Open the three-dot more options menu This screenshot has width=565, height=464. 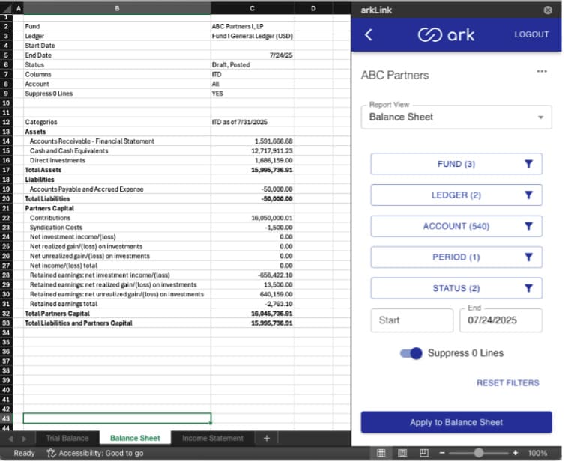(x=542, y=71)
